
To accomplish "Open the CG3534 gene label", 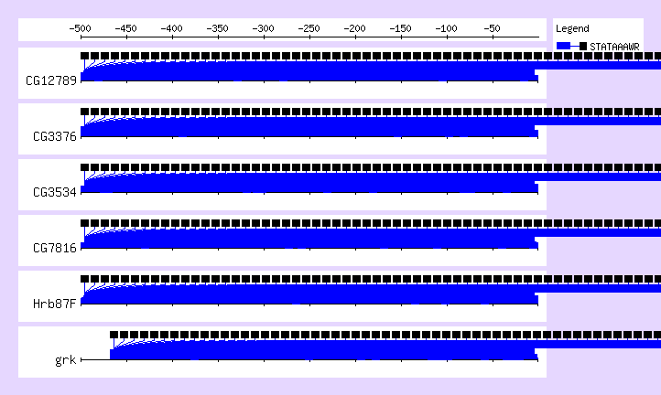I will pyautogui.click(x=54, y=192).
